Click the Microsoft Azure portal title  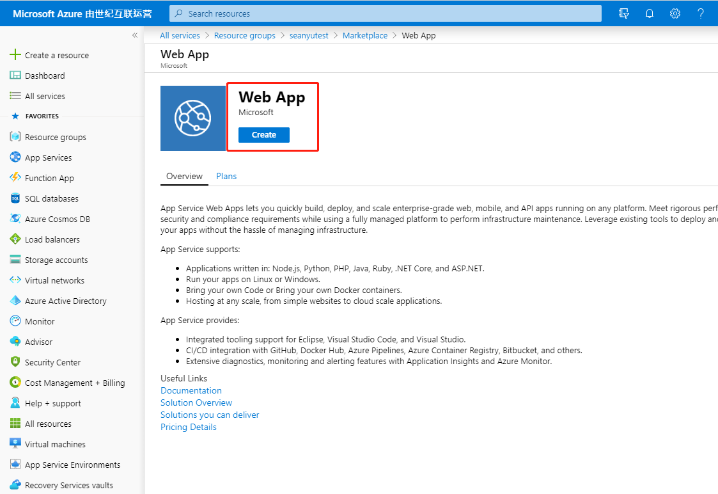click(x=82, y=13)
